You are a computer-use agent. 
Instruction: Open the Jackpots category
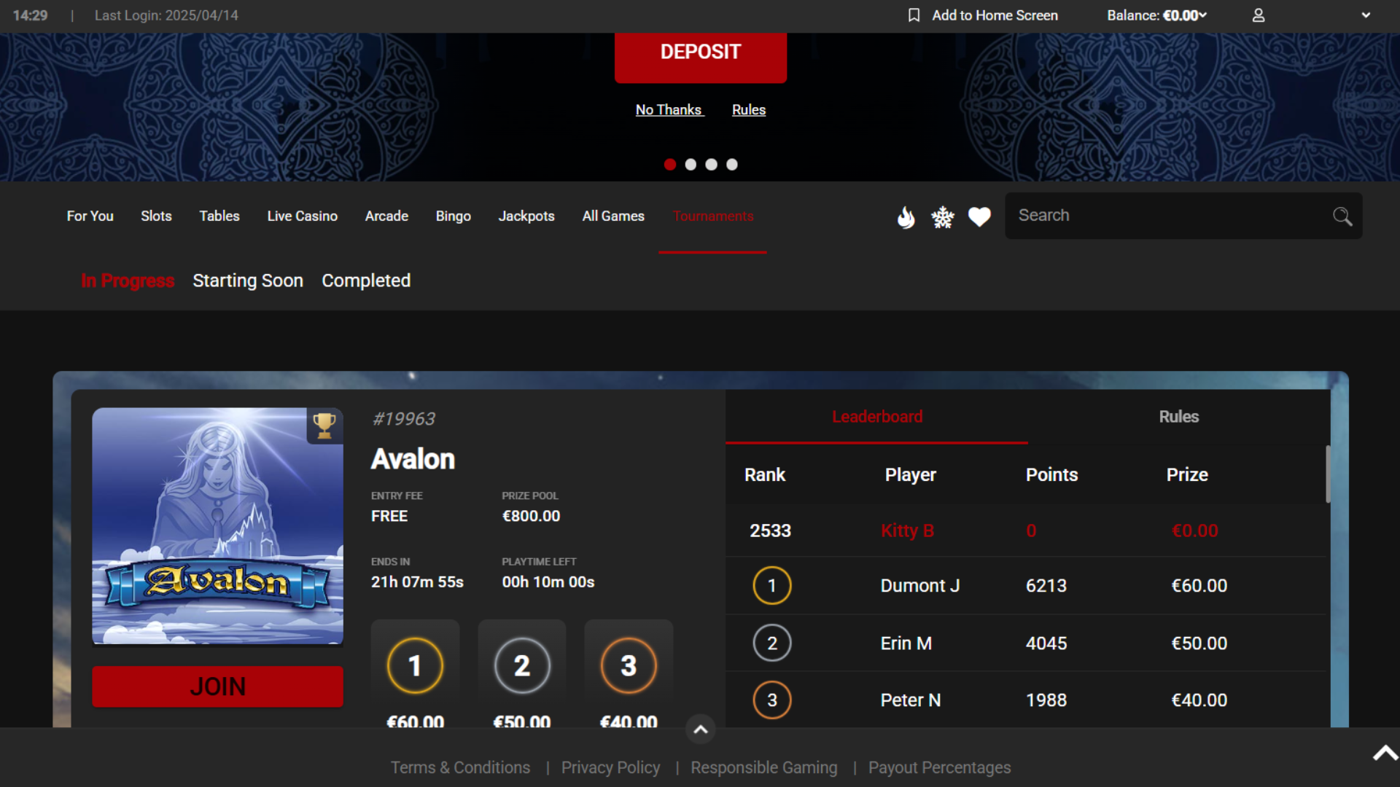pos(526,216)
